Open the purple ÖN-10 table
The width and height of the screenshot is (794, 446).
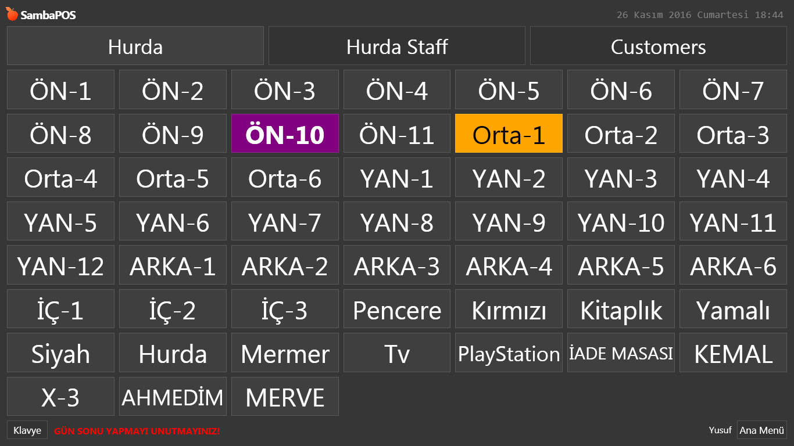point(285,134)
